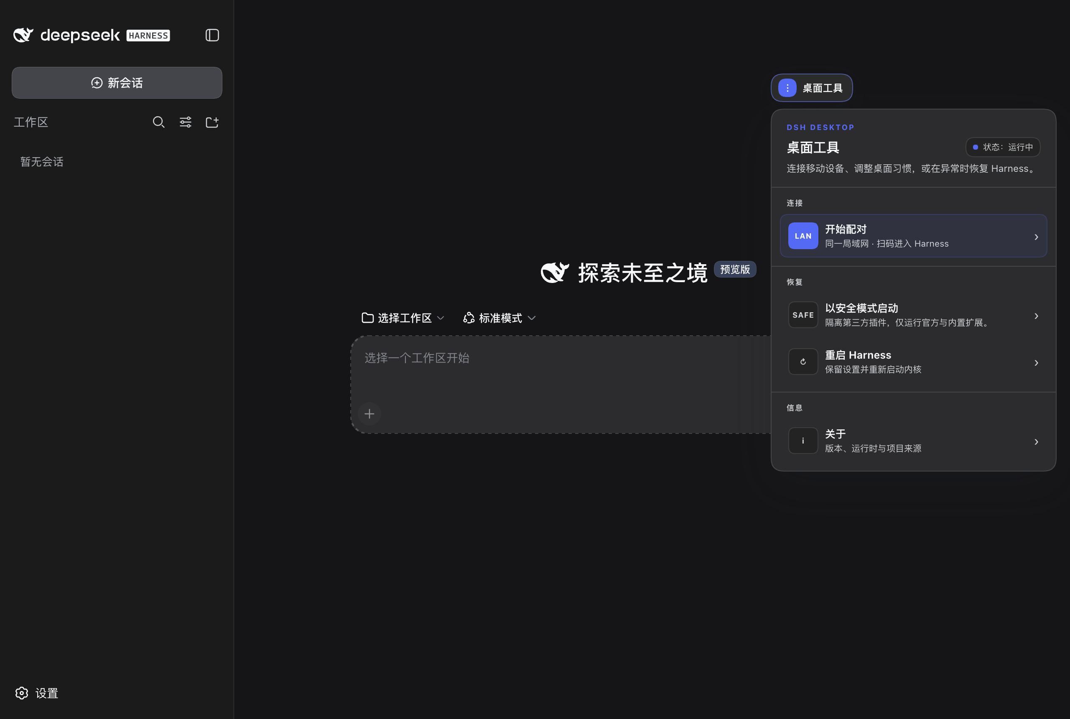Viewport: 1070px width, 719px height.
Task: Click the blue LAN badge icon
Action: (803, 236)
